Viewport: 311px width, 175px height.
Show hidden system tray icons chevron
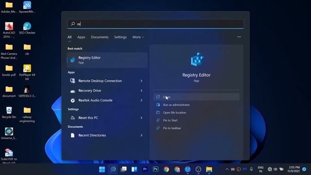point(227,169)
